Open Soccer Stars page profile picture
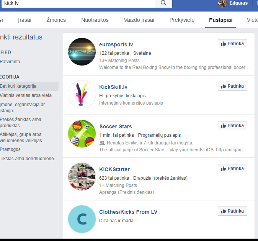The image size is (258, 241). 82,134
